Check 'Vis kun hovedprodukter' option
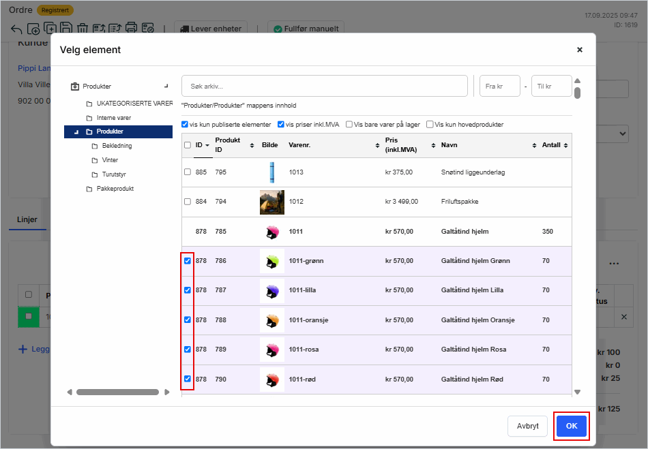 pyautogui.click(x=430, y=125)
